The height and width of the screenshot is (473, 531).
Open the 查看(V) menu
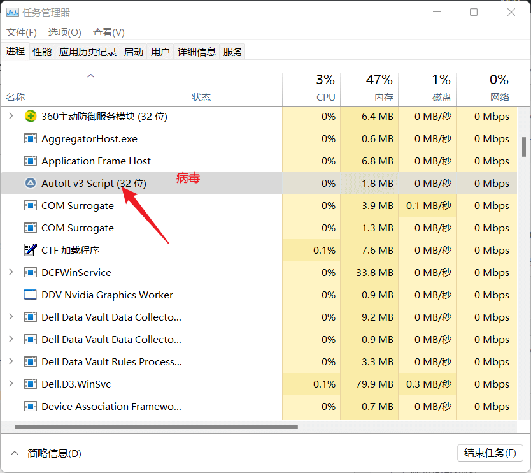point(109,33)
